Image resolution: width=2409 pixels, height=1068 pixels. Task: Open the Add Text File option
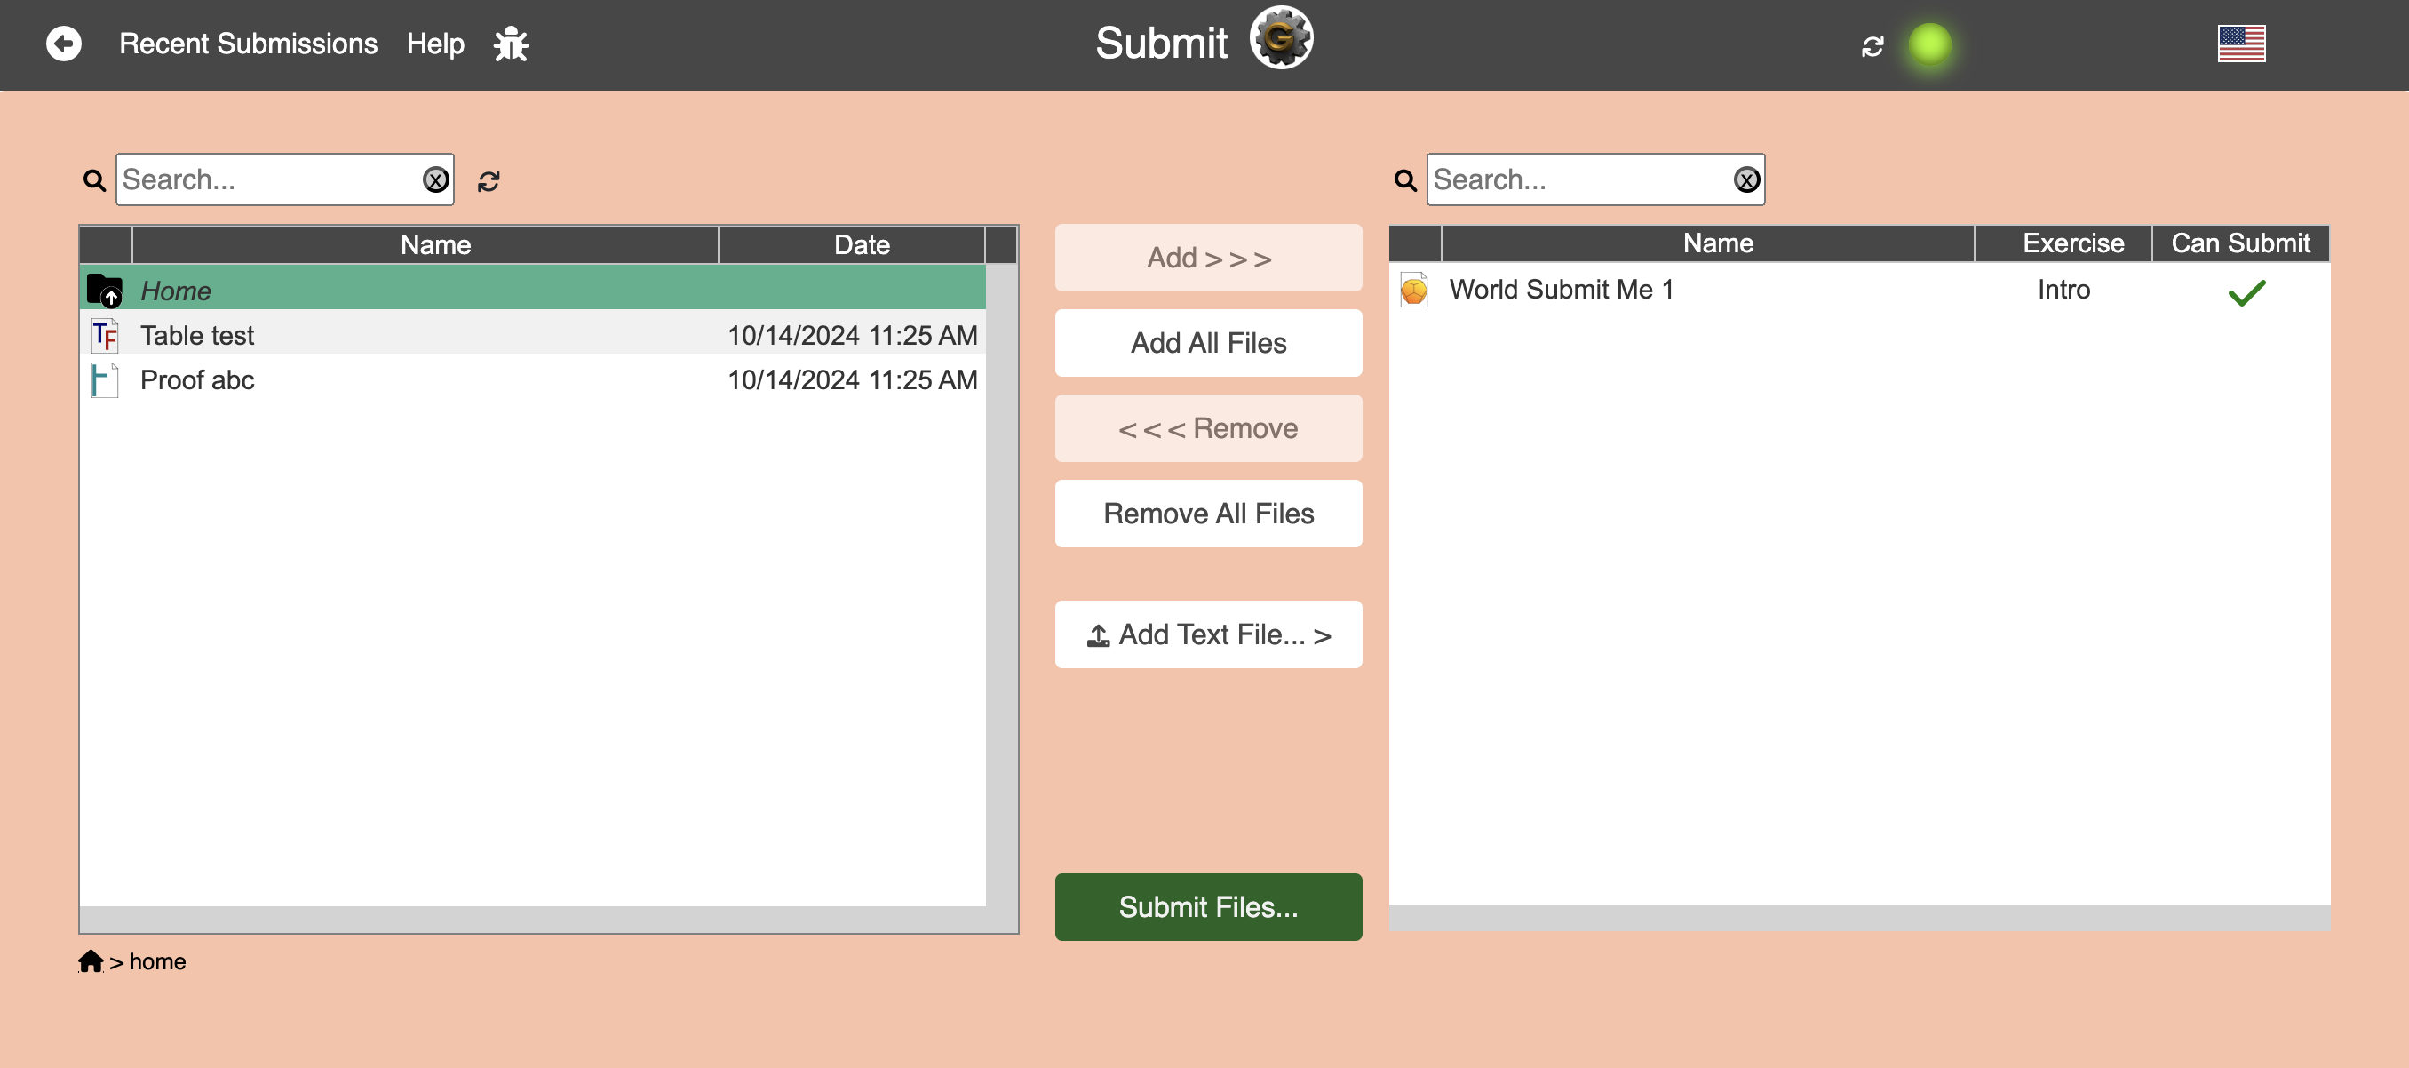[x=1207, y=635]
